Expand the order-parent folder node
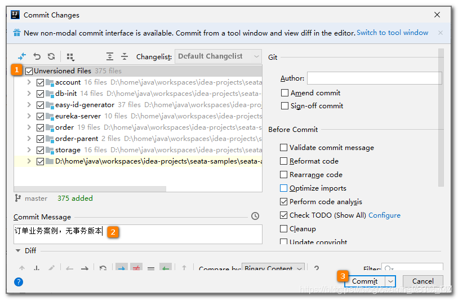The width and height of the screenshot is (458, 300). [29, 139]
